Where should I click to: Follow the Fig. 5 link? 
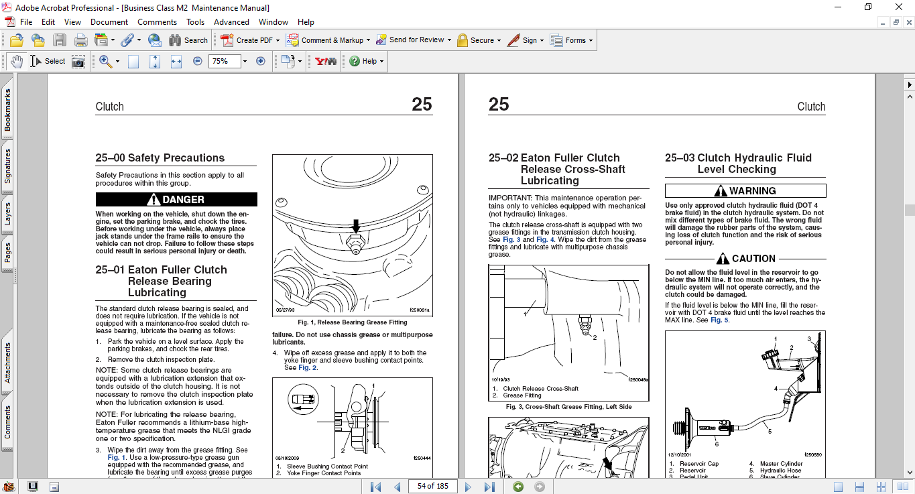tap(720, 320)
